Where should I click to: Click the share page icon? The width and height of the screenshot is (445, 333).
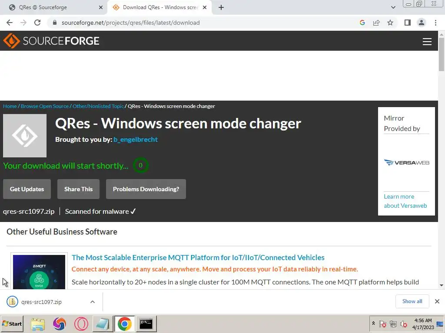pyautogui.click(x=376, y=23)
